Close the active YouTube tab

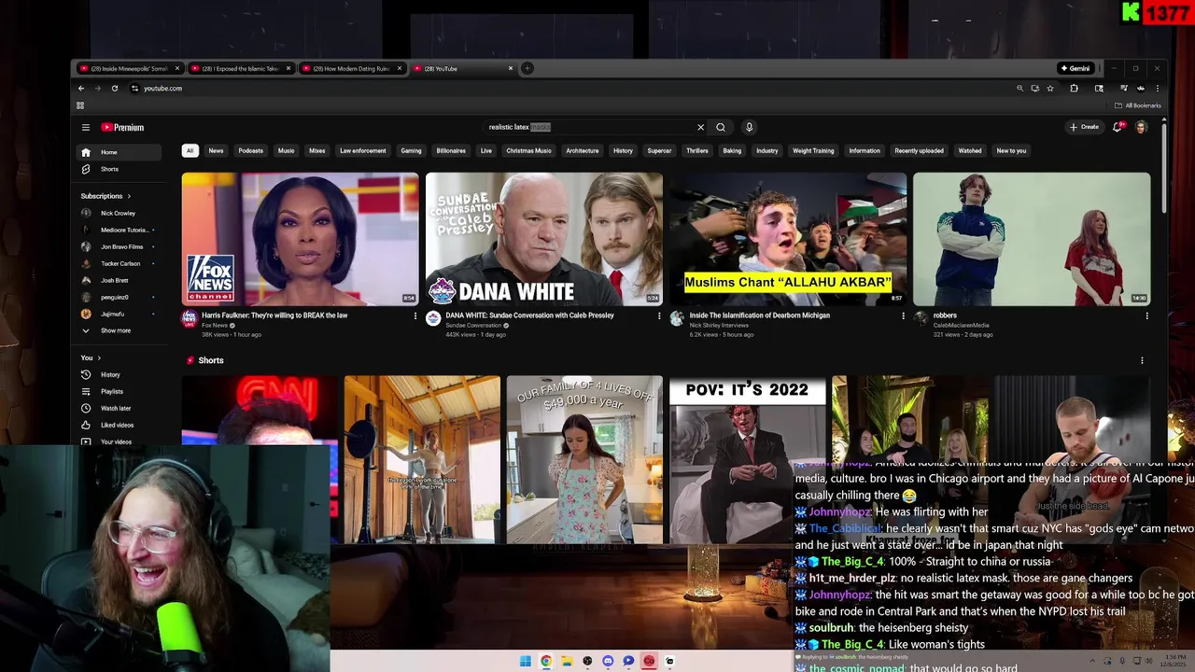pyautogui.click(x=511, y=68)
